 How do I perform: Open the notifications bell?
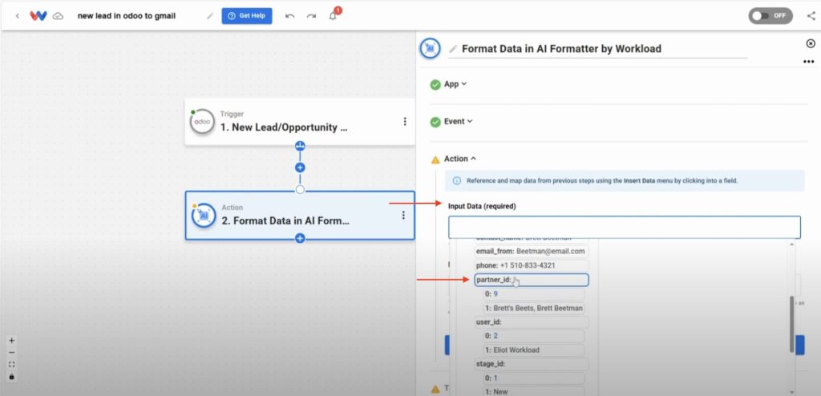tap(333, 16)
